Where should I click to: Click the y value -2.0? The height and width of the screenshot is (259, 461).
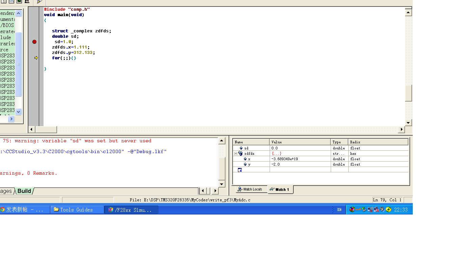point(300,164)
